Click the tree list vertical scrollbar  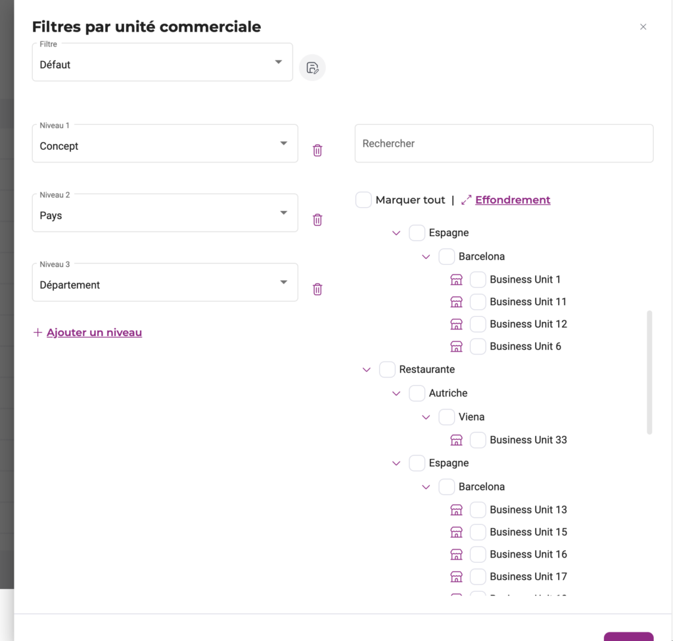click(649, 372)
